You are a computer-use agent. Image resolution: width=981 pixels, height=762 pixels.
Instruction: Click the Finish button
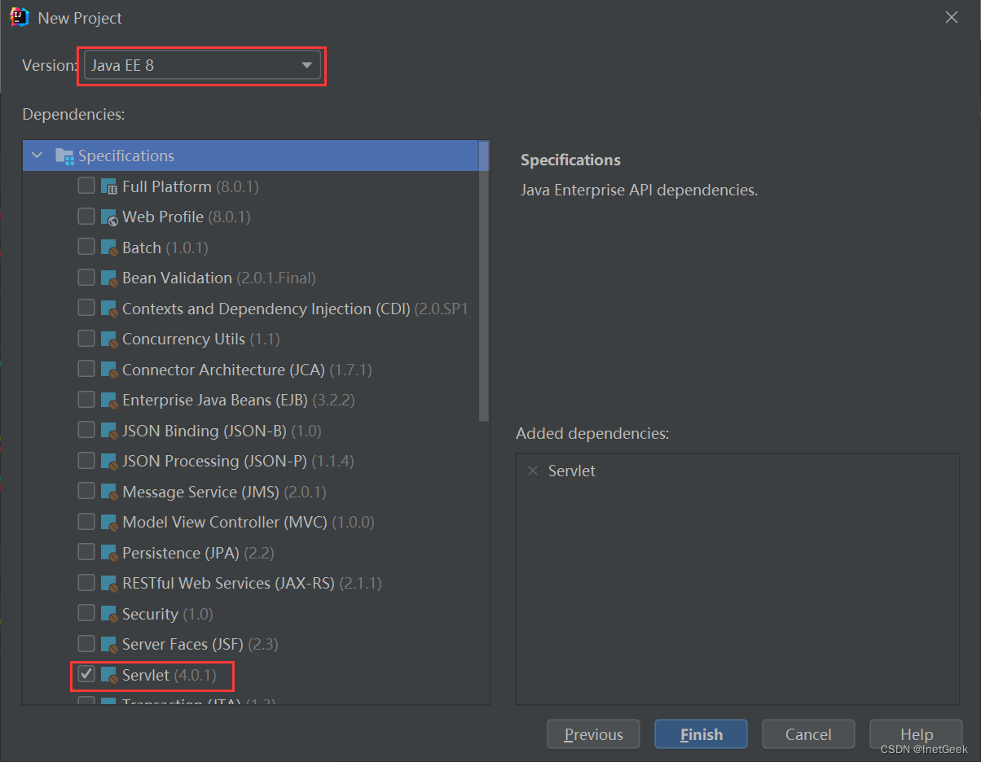coord(701,734)
